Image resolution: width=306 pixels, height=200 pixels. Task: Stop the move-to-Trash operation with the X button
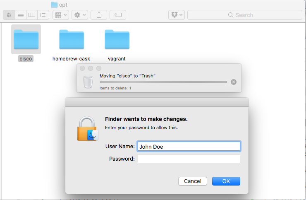pyautogui.click(x=234, y=82)
